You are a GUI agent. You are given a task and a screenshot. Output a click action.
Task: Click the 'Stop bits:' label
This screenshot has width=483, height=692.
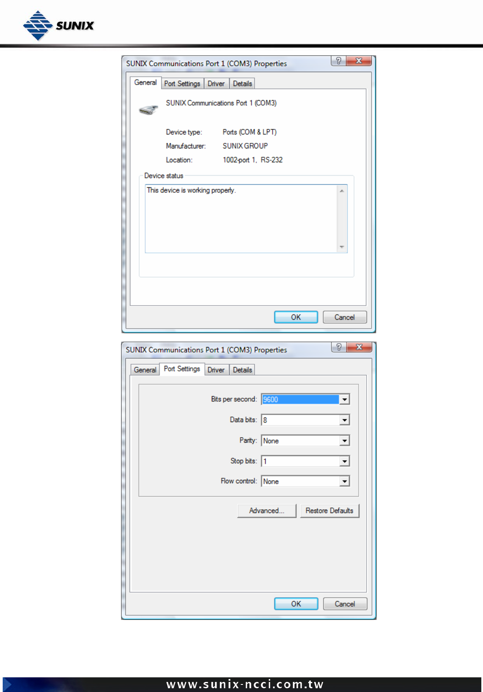click(243, 461)
